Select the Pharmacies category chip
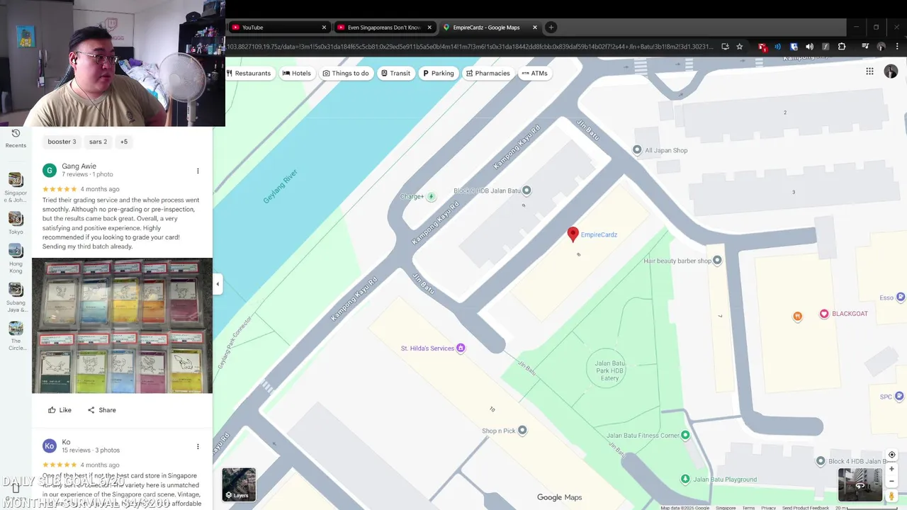 (x=488, y=73)
